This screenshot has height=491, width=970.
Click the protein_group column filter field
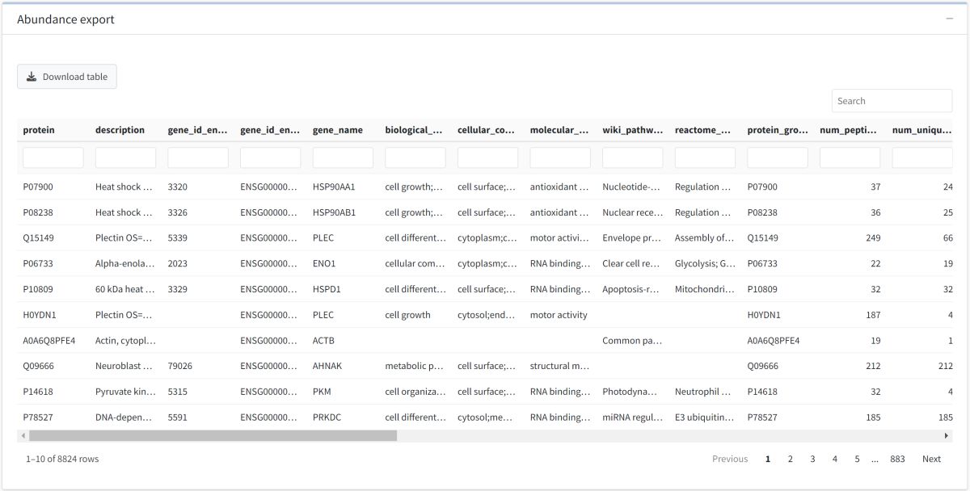tap(778, 157)
